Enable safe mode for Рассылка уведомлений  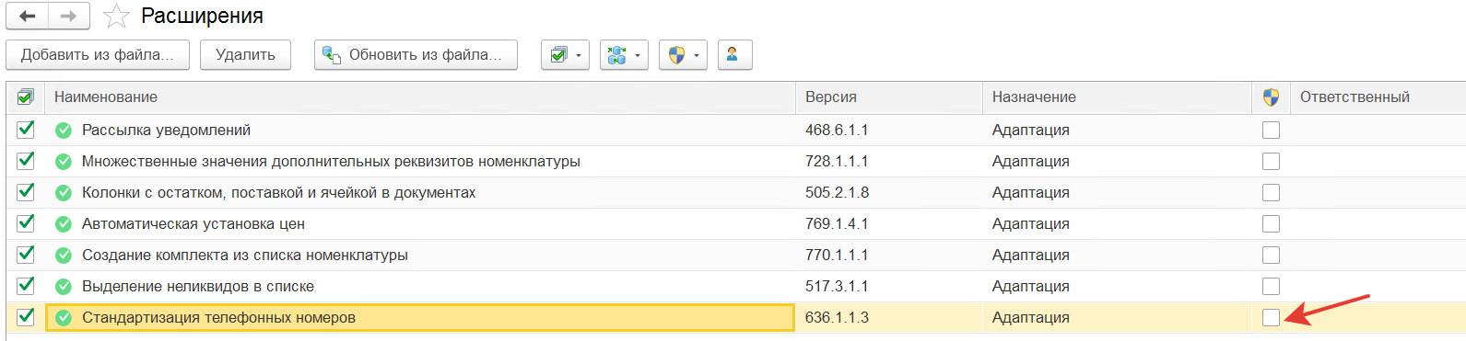coord(1271,131)
